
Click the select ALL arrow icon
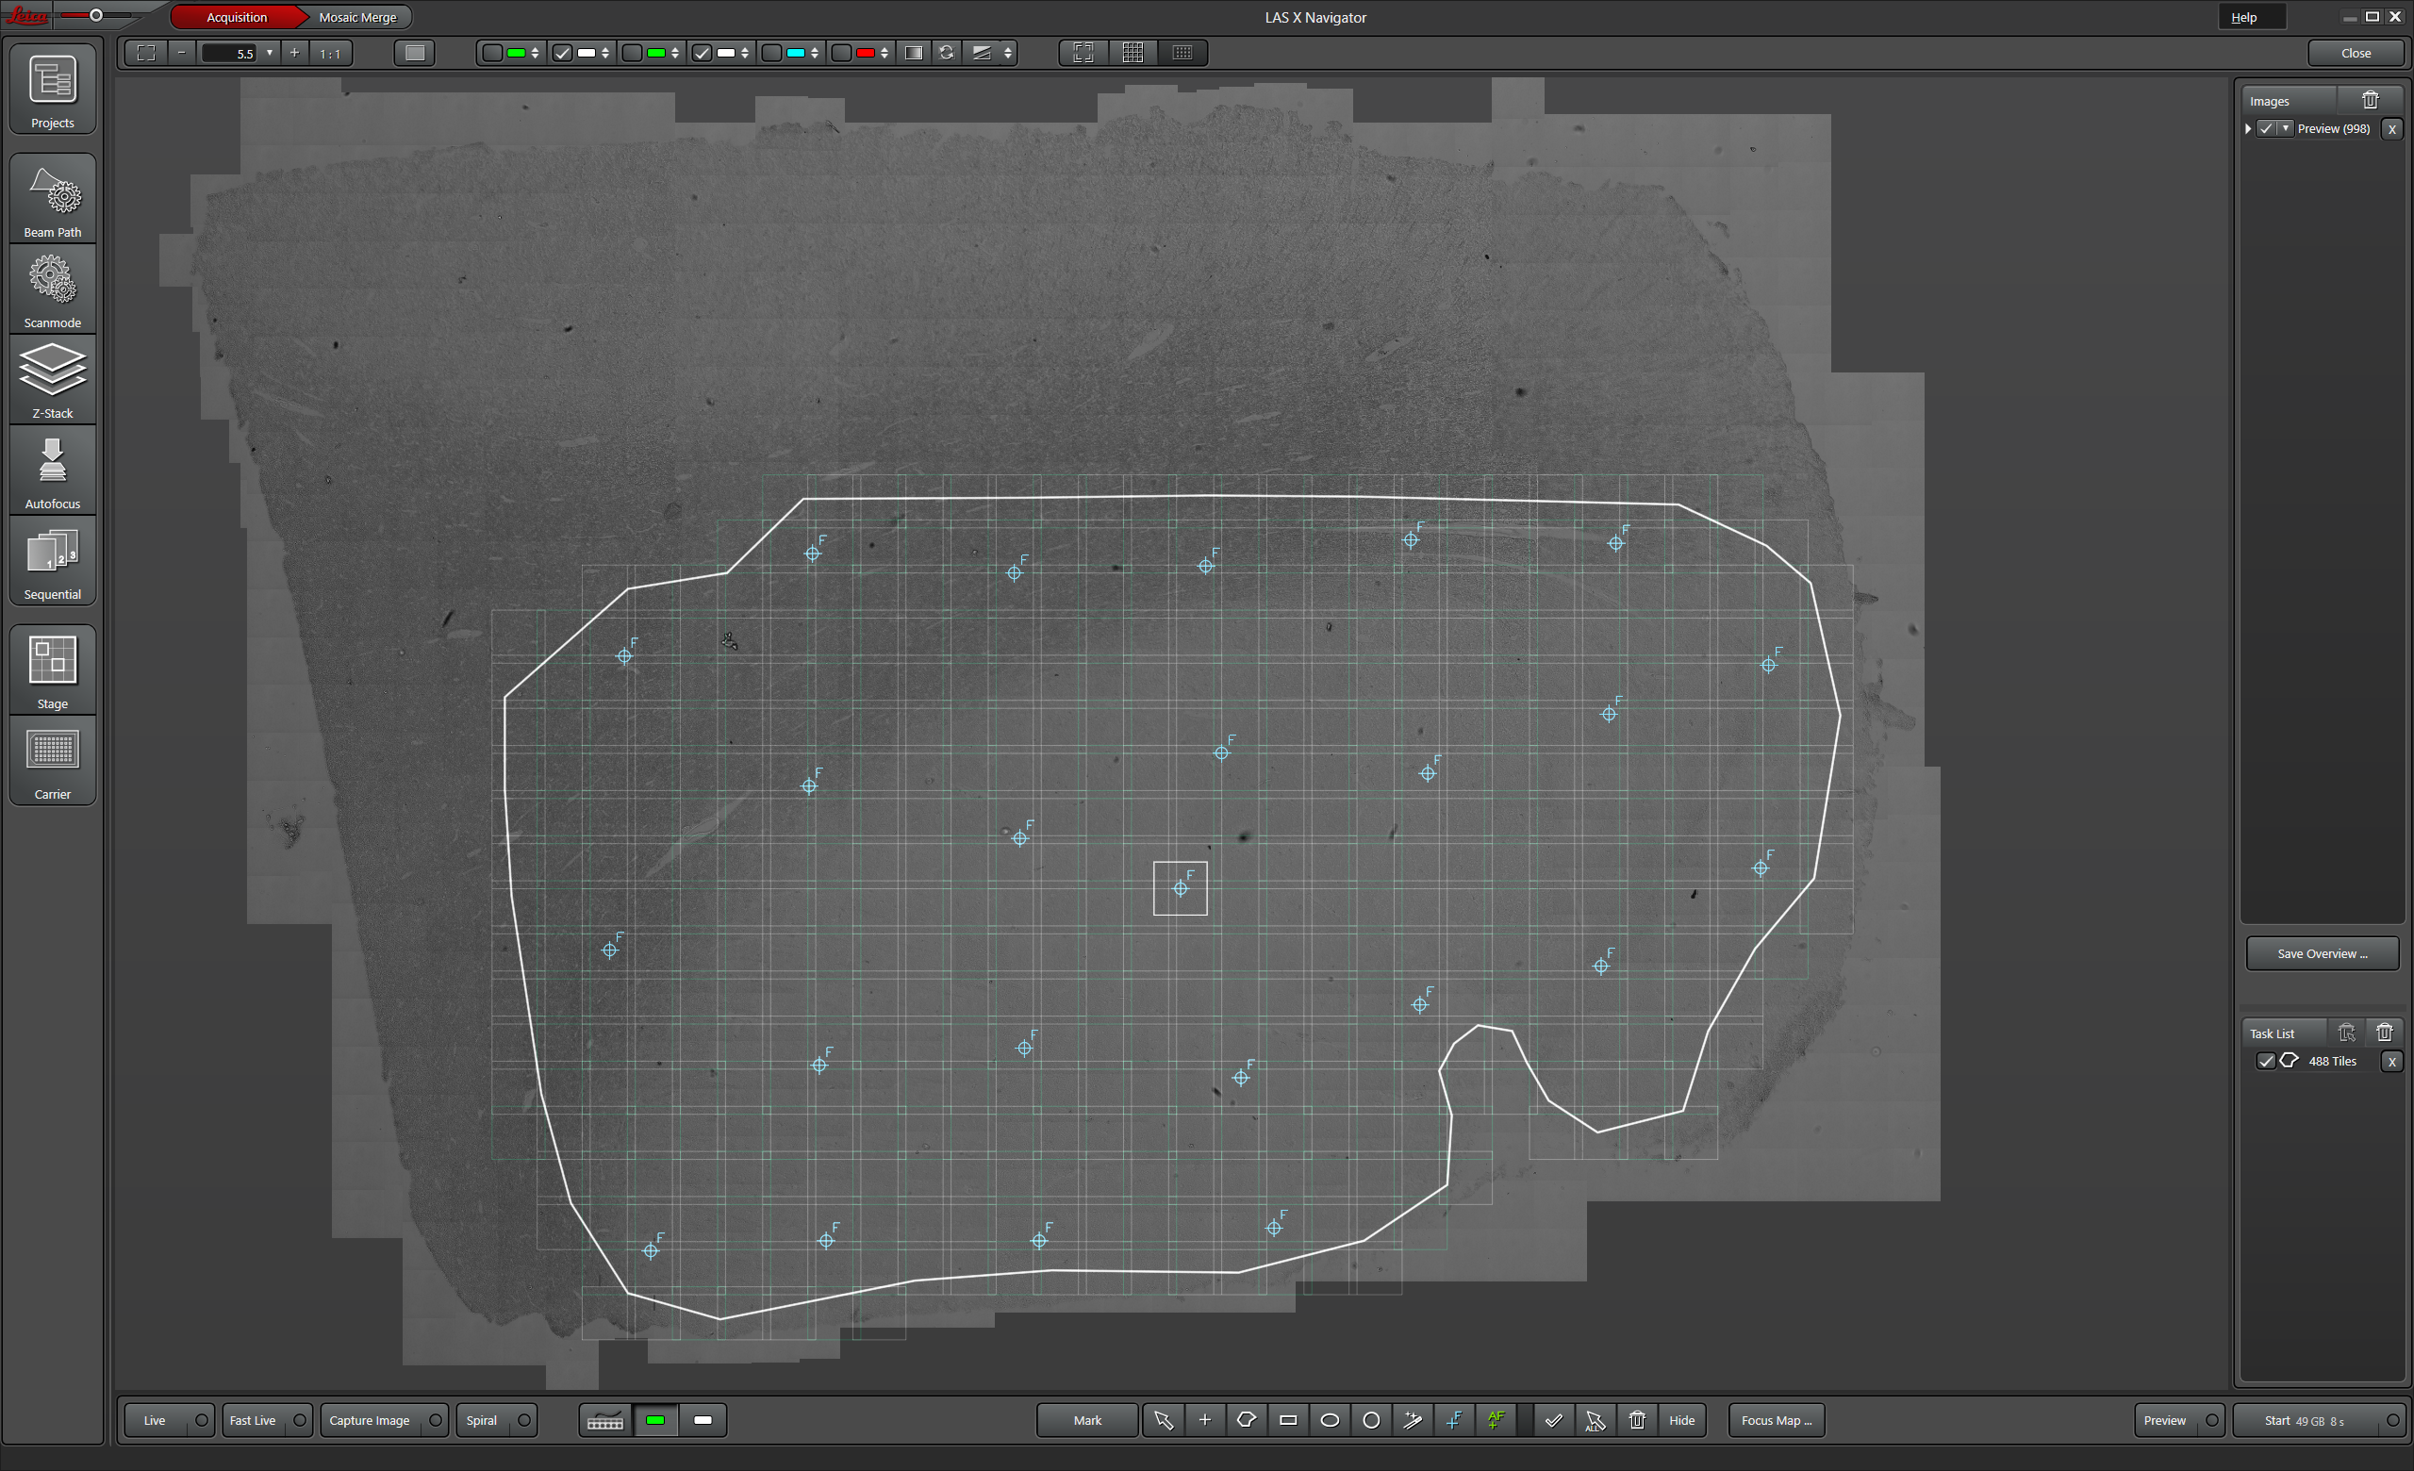coord(1595,1420)
